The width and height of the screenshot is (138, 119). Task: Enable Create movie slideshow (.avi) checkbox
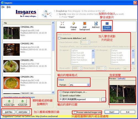tap(59, 38)
